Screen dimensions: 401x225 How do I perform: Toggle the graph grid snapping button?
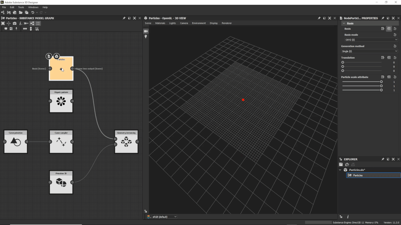click(x=38, y=23)
